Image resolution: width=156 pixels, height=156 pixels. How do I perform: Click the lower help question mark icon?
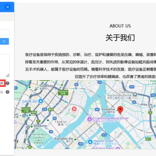(x=8, y=92)
